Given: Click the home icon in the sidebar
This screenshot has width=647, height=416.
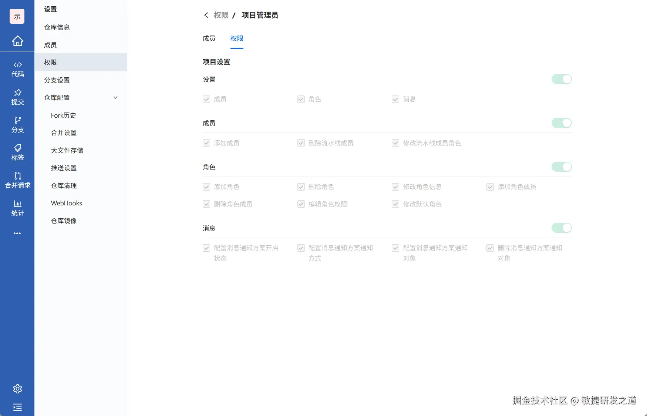Looking at the screenshot, I should pyautogui.click(x=17, y=41).
